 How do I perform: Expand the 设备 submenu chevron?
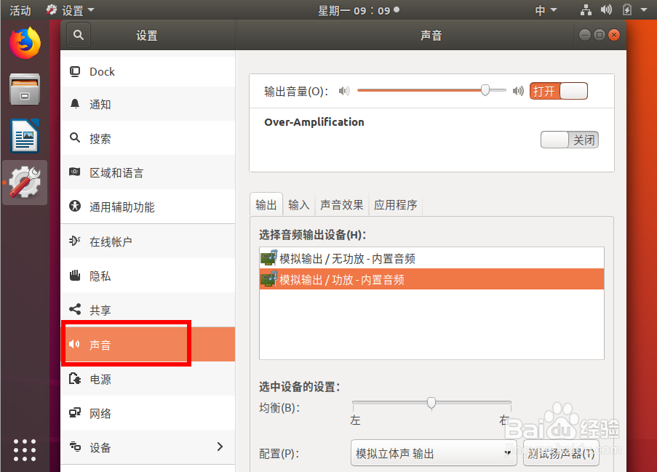tap(220, 447)
